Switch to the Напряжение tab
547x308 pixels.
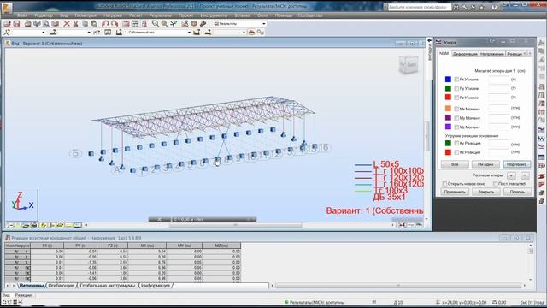tap(492, 54)
